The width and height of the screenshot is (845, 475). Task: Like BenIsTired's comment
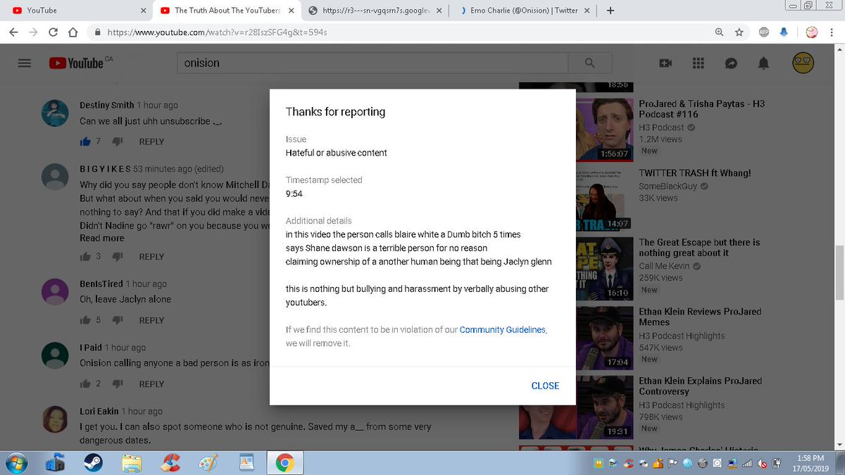click(x=86, y=320)
